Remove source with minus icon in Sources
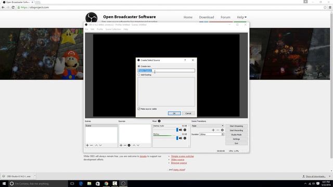Viewport: 333px width, 187px height. [125, 145]
